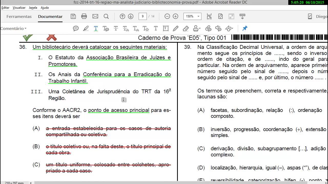Click question 39 option (D) localização text

pos(269,168)
